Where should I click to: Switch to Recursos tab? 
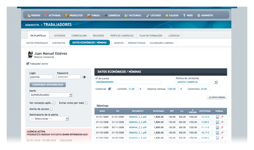[98, 35]
